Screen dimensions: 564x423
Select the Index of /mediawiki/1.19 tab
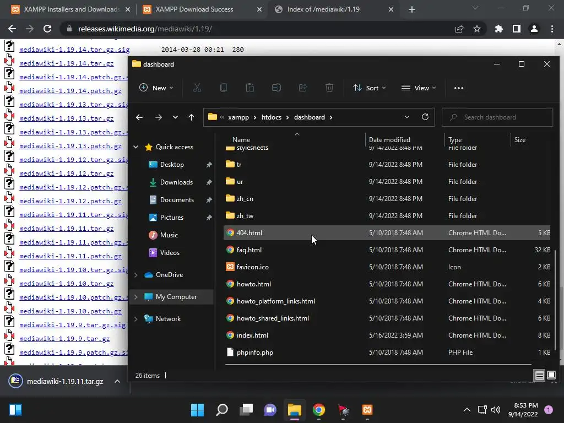[334, 9]
